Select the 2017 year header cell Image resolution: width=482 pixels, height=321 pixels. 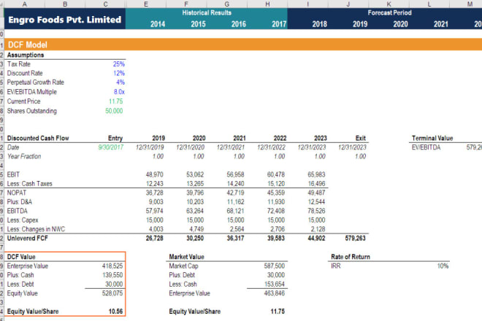pos(279,24)
